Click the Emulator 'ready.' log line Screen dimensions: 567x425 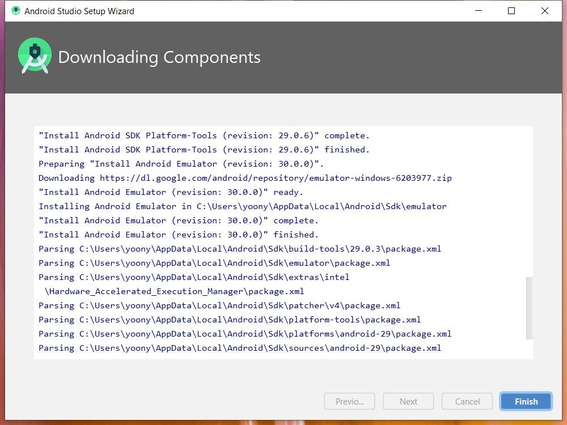point(171,192)
